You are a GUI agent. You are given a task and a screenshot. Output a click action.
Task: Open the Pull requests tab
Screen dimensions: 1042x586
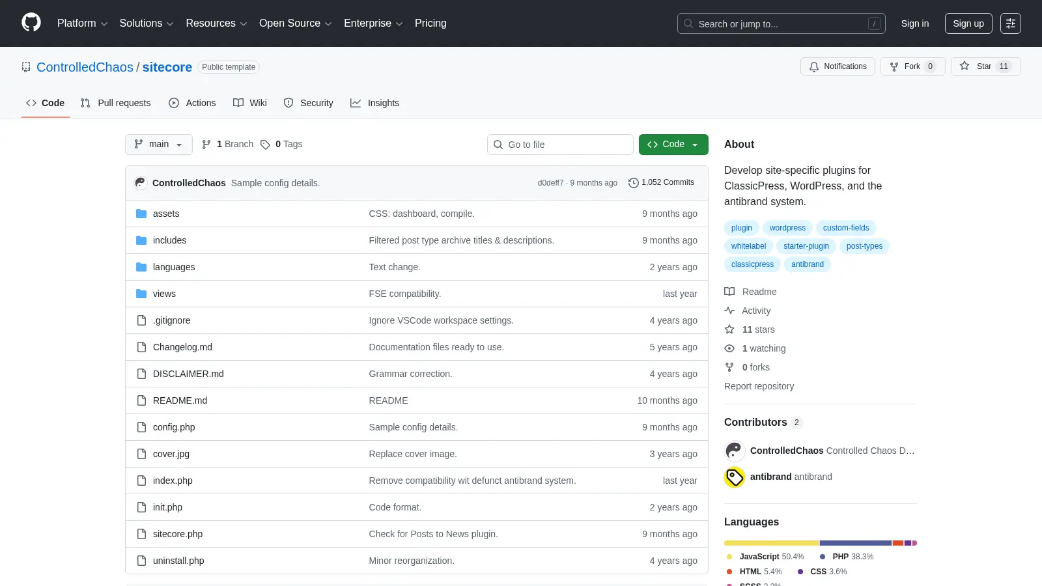pos(116,103)
